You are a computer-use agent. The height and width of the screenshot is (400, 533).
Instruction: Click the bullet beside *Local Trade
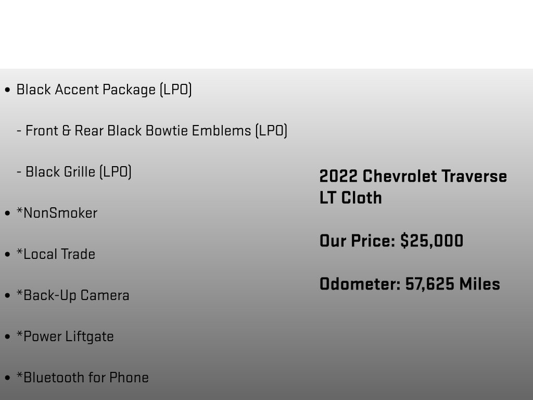pyautogui.click(x=7, y=255)
